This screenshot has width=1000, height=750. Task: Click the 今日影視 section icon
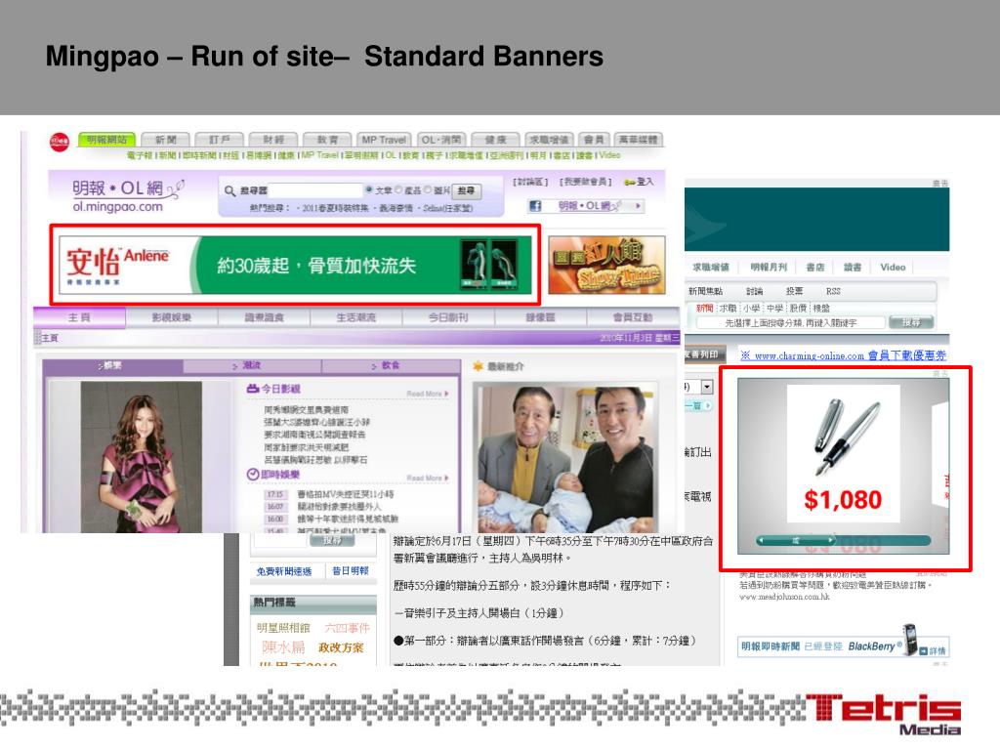[253, 389]
